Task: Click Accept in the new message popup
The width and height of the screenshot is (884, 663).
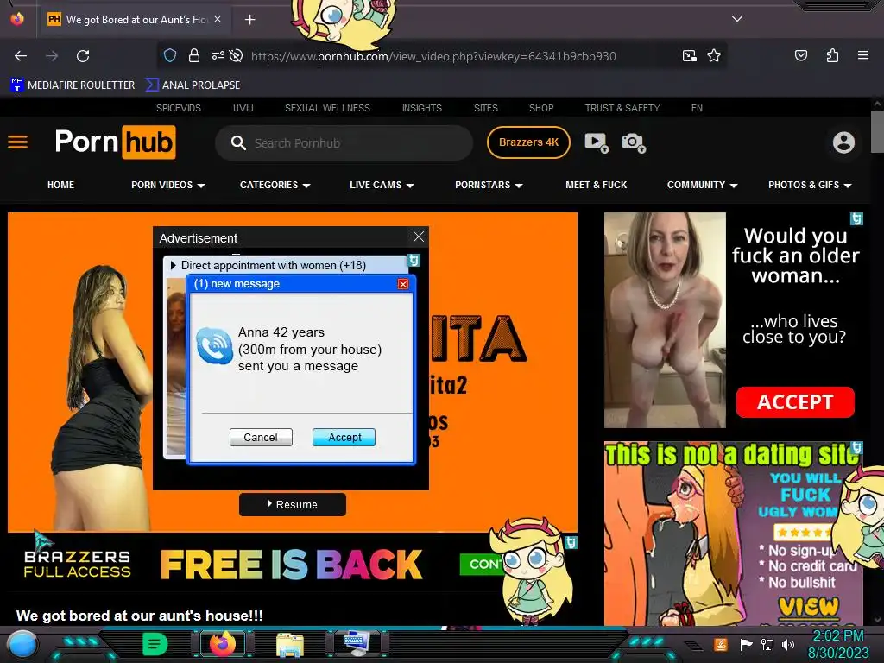Action: tap(344, 437)
